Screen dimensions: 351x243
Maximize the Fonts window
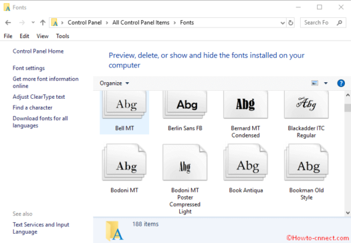click(x=320, y=7)
